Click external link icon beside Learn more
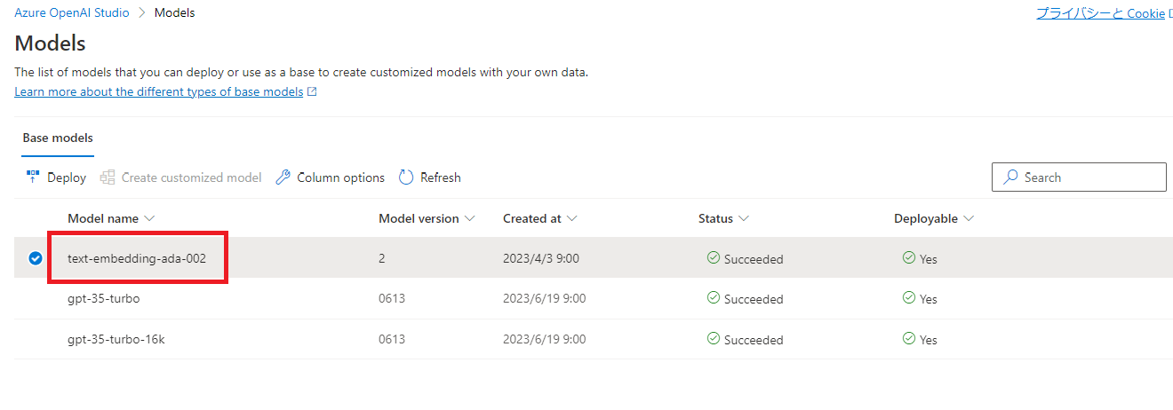Image resolution: width=1173 pixels, height=410 pixels. [312, 92]
